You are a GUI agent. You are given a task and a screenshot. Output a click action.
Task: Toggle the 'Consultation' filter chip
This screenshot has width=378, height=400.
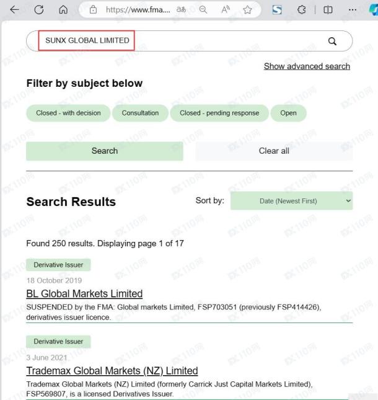coord(140,113)
